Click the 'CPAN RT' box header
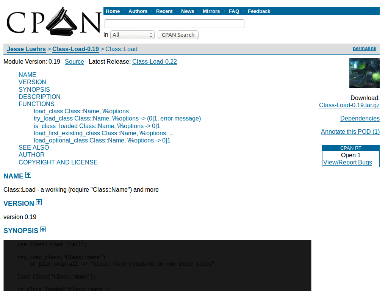388x291 pixels. (350, 148)
